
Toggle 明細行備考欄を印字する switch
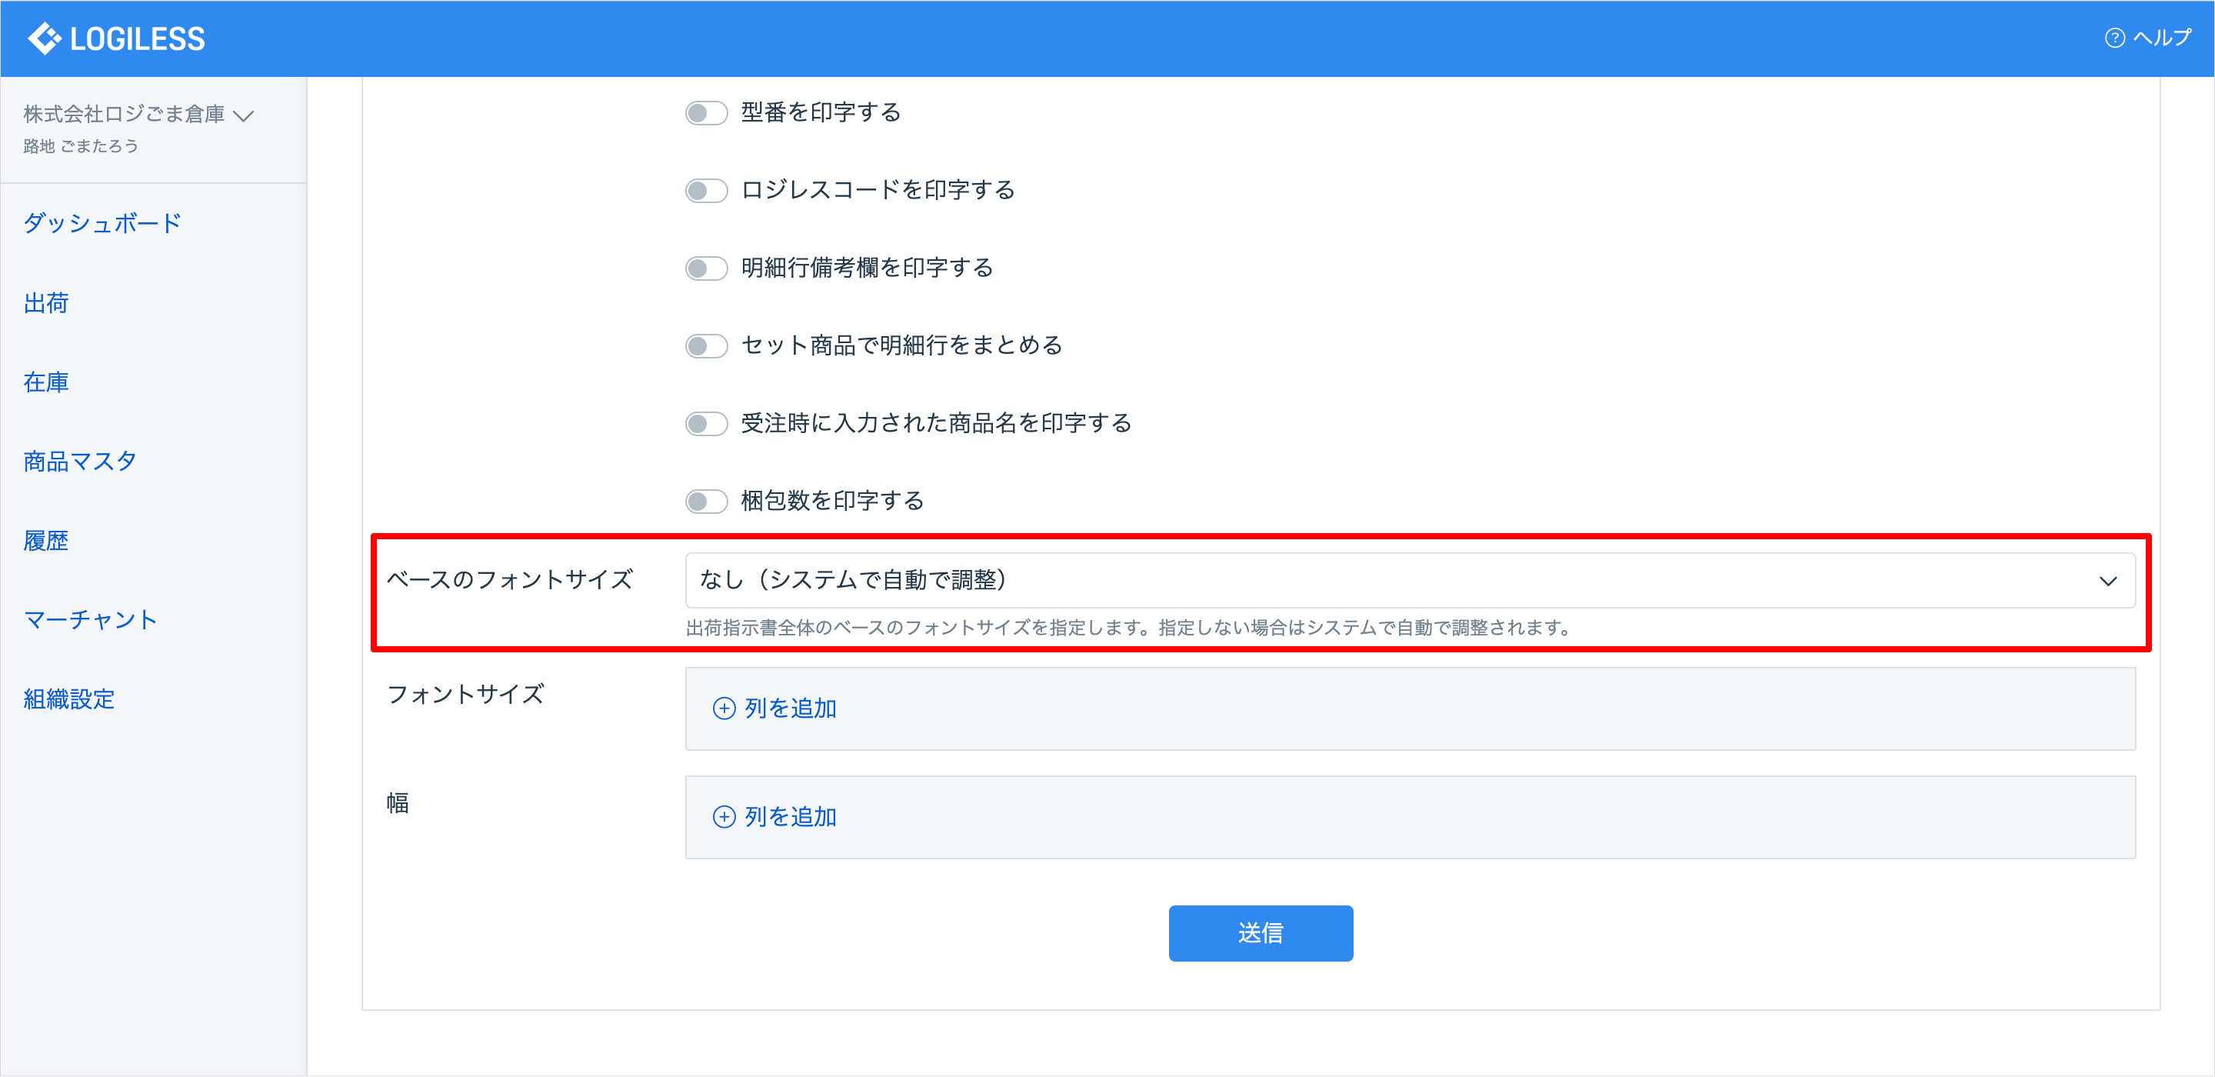pos(706,268)
